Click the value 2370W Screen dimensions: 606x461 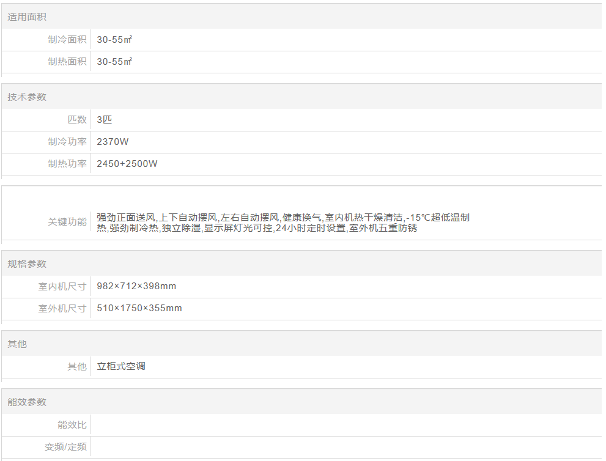tap(113, 141)
